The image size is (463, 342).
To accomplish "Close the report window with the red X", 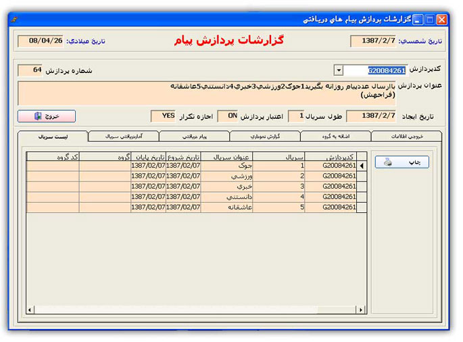I will tap(442, 20).
